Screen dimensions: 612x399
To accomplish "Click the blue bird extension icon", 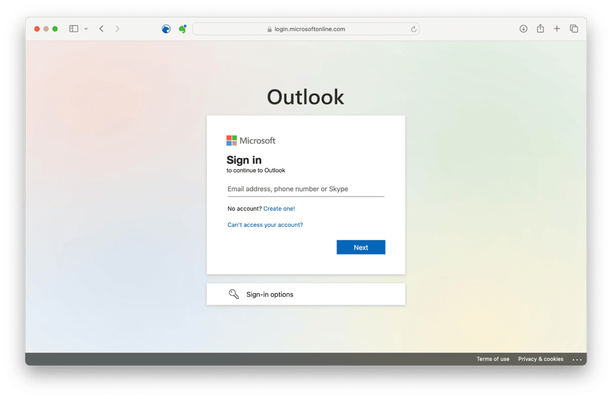I will pyautogui.click(x=166, y=29).
